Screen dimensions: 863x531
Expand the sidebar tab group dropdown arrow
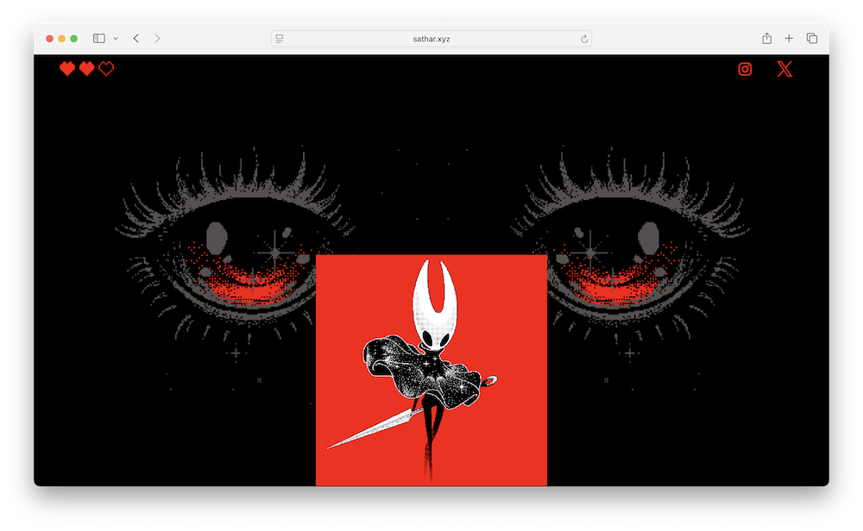point(116,39)
